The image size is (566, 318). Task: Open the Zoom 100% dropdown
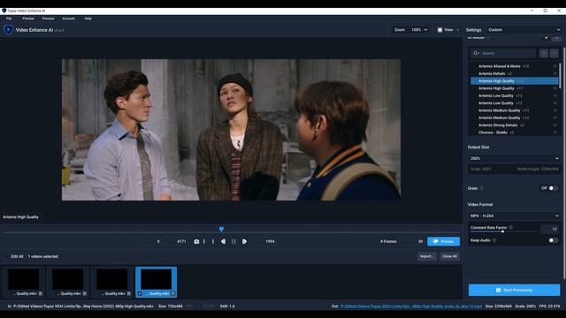(x=419, y=30)
